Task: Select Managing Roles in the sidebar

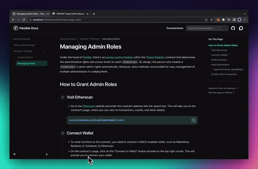Action: pos(32,63)
